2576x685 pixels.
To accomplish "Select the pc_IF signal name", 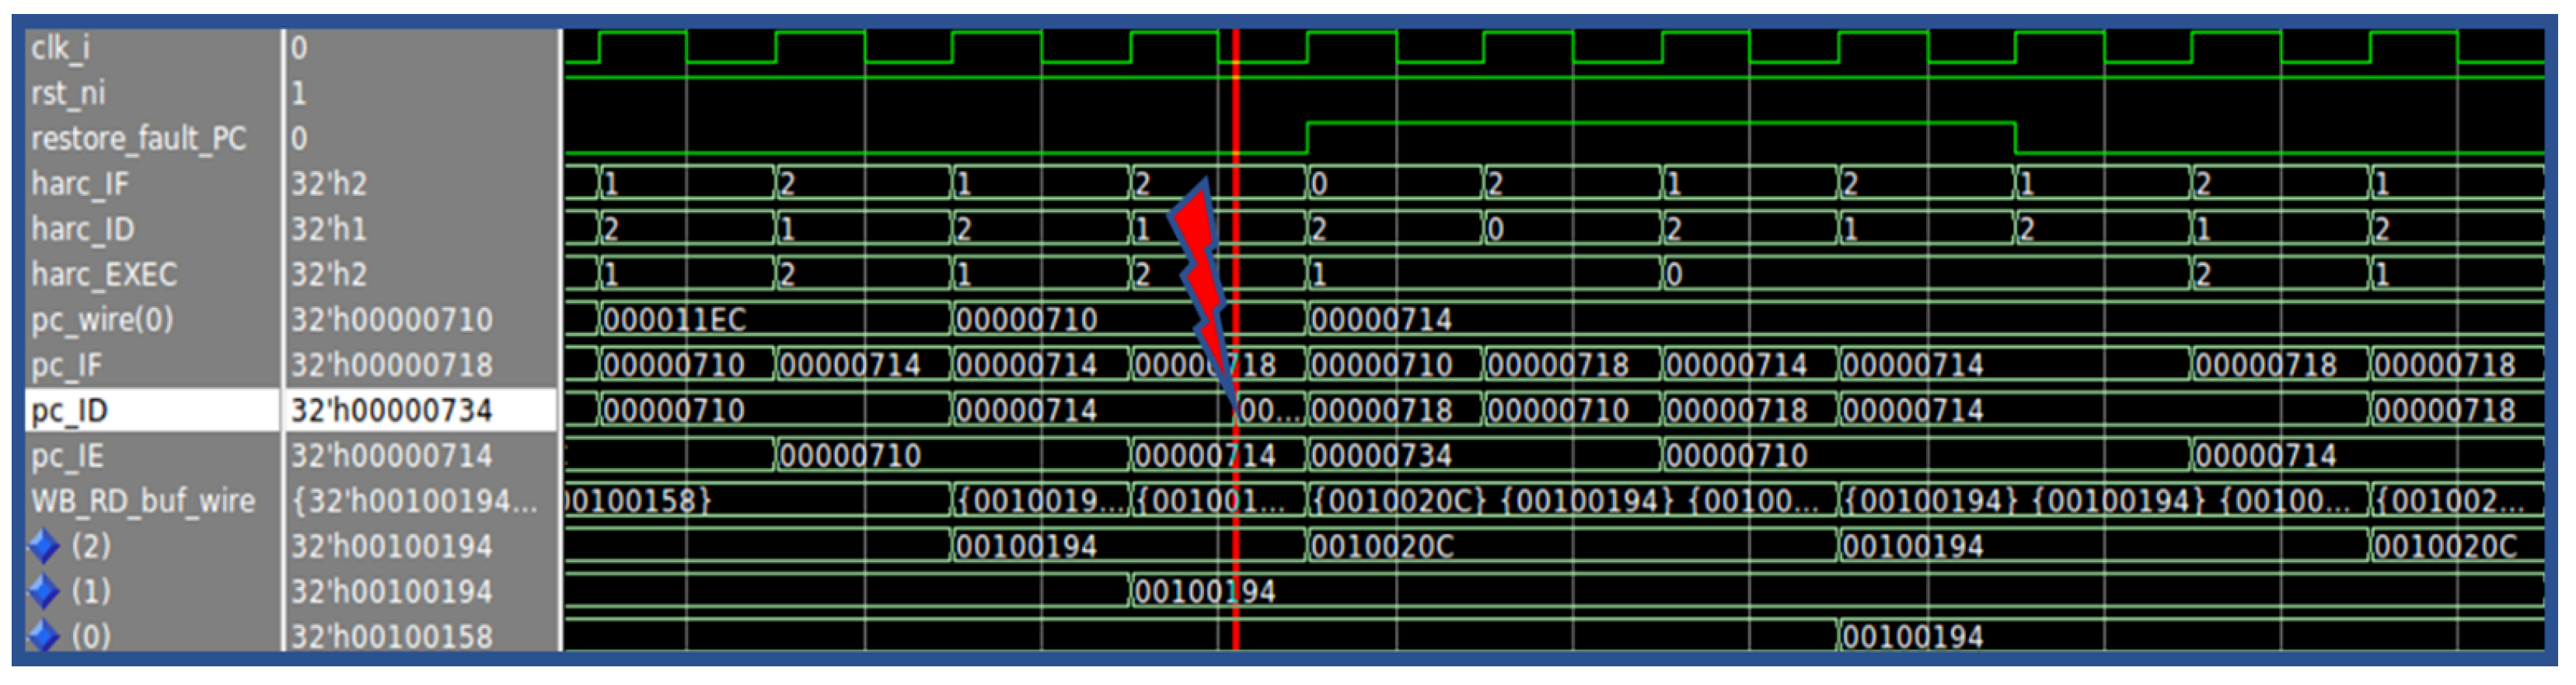I will click(66, 365).
